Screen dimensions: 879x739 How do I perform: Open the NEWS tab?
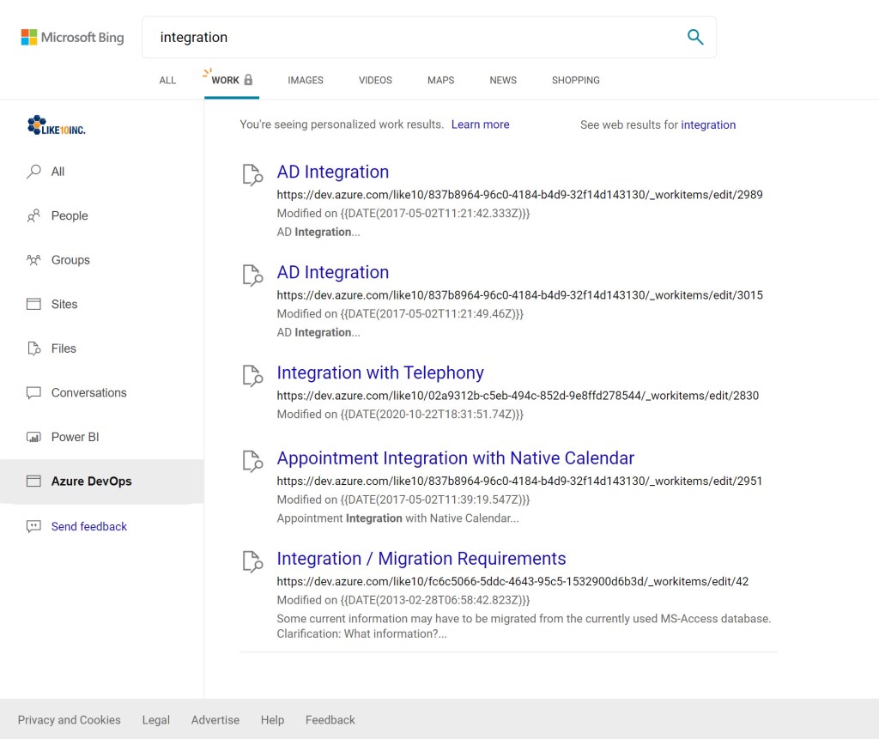[x=502, y=80]
